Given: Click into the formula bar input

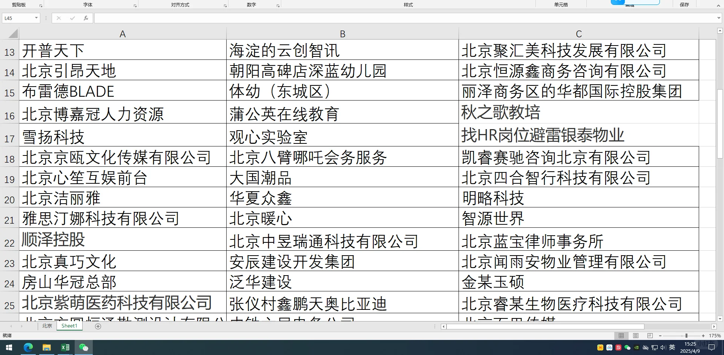Looking at the screenshot, I should tap(405, 18).
